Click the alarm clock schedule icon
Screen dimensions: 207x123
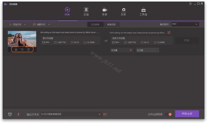tap(10, 114)
